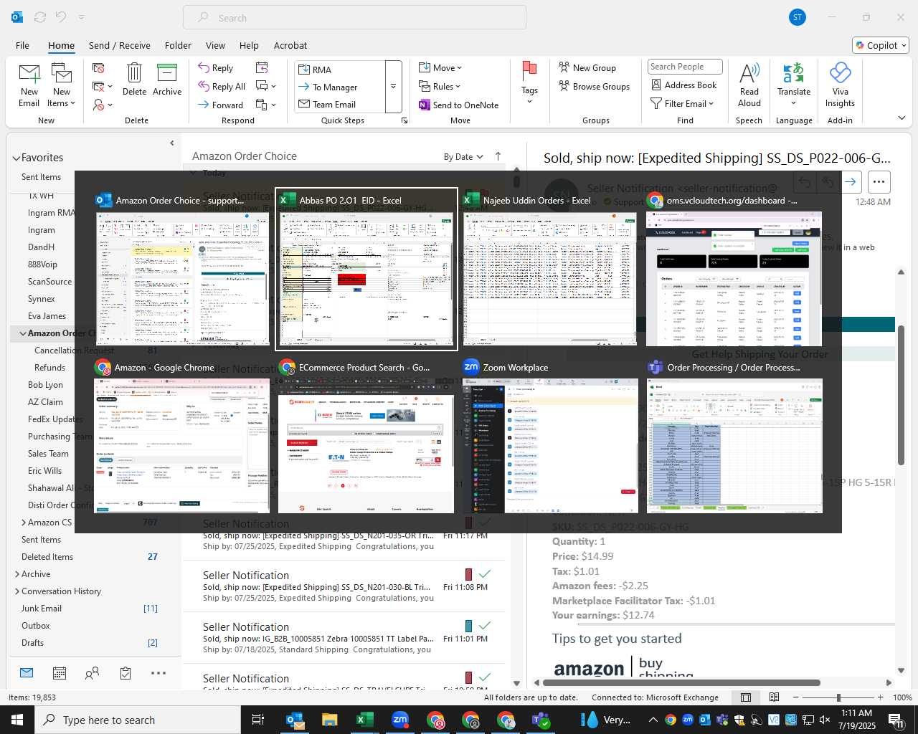Open the By Date sort dropdown

click(463, 156)
